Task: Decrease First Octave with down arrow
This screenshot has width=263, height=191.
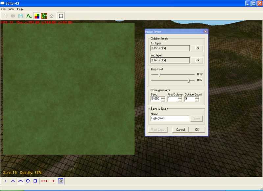Action: (x=180, y=100)
